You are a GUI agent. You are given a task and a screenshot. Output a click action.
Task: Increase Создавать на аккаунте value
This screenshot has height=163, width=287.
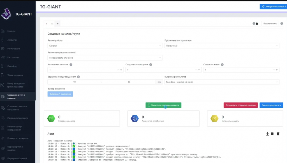pos(199,70)
